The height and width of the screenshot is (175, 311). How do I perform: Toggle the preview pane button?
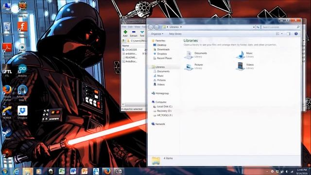tap(289, 34)
